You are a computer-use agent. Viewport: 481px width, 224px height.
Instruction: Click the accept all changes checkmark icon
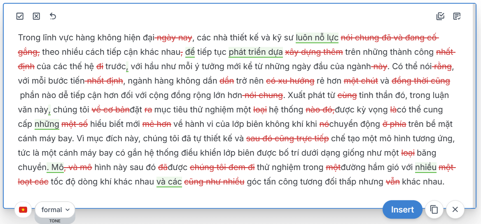pyautogui.click(x=20, y=16)
